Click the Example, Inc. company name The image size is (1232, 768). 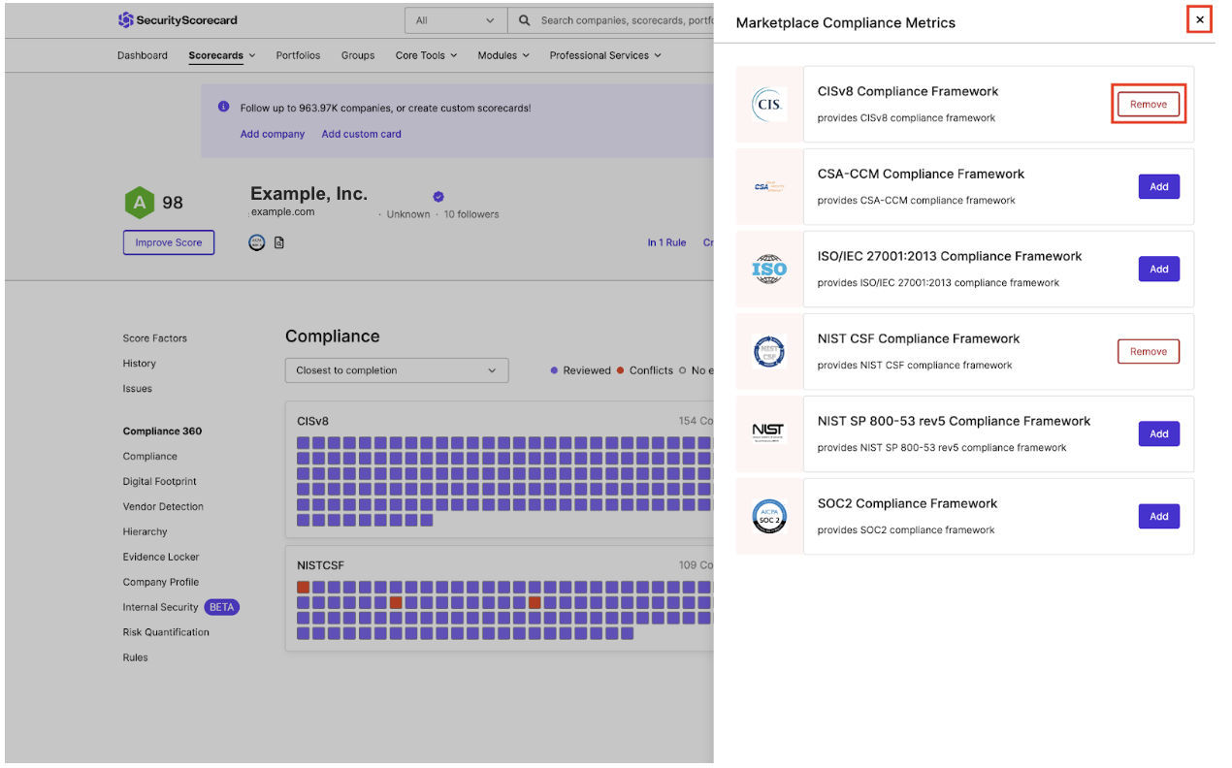tap(308, 194)
